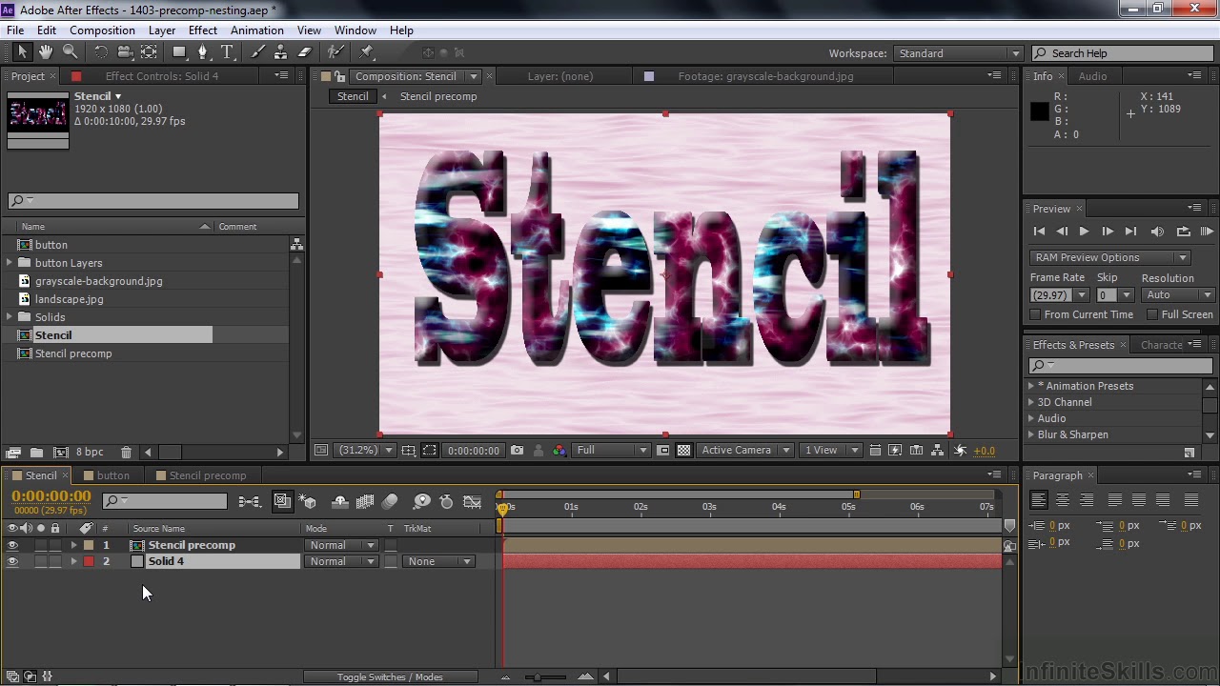Select the Horizontal Type tool

[x=227, y=52]
